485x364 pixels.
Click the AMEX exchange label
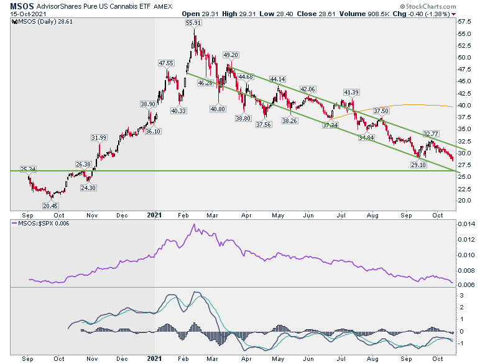[163, 6]
